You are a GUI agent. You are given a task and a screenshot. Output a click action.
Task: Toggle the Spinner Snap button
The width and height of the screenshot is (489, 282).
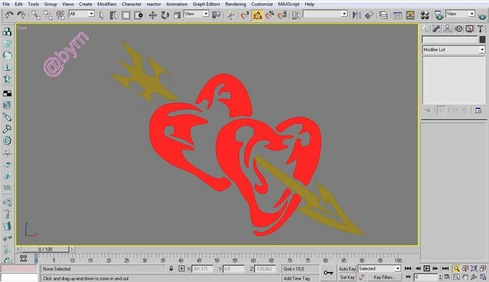(282, 15)
